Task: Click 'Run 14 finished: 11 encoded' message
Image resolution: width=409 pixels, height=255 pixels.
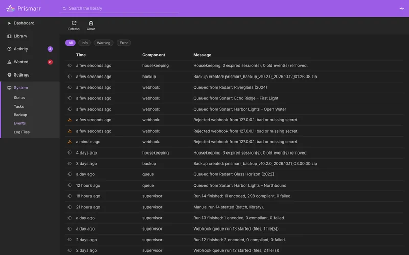Action: (242, 196)
